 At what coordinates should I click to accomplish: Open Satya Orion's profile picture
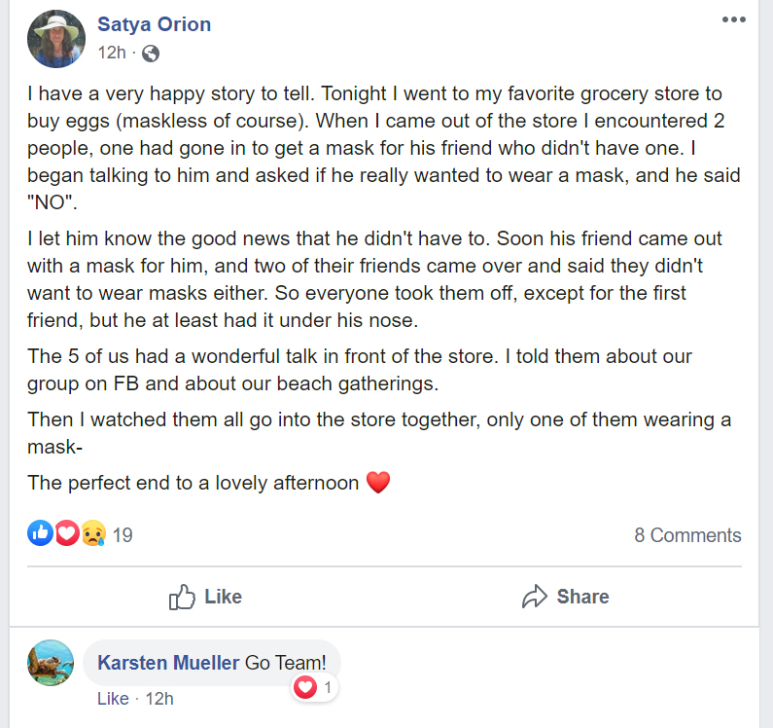pyautogui.click(x=57, y=39)
